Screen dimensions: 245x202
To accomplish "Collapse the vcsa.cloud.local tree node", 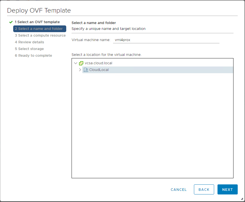I will [75, 63].
